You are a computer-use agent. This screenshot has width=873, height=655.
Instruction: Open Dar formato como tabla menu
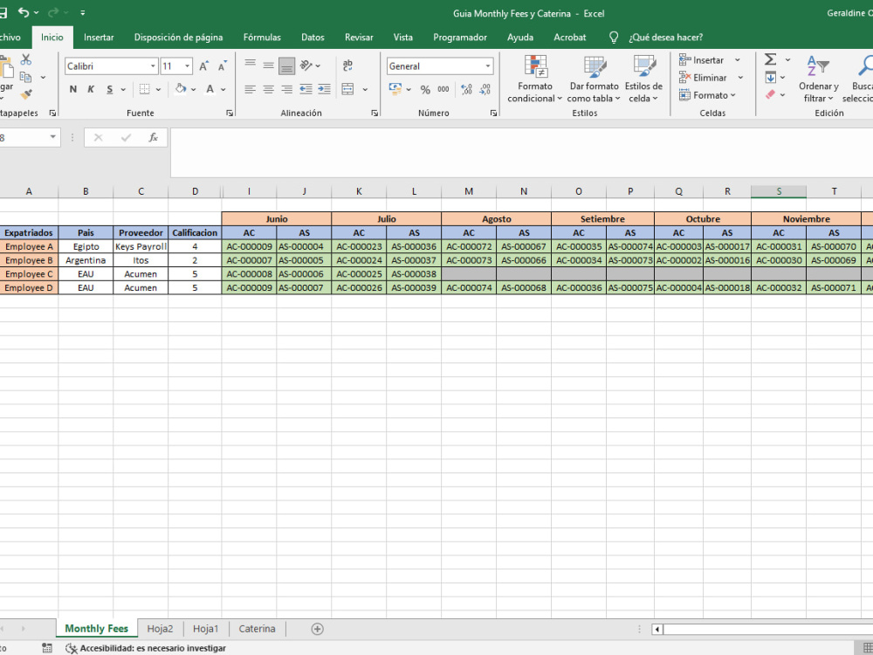[594, 79]
